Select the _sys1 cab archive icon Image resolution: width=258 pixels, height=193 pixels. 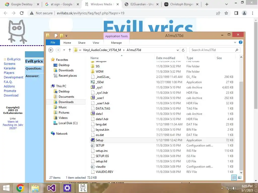(93, 87)
